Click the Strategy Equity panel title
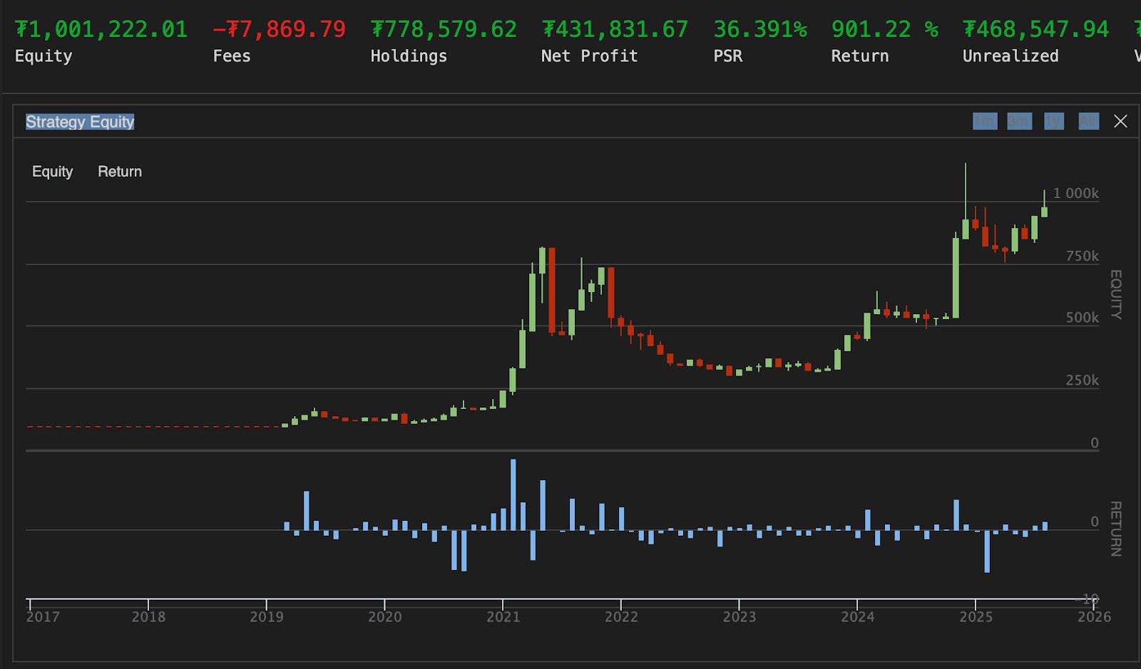The image size is (1141, 669). 80,122
